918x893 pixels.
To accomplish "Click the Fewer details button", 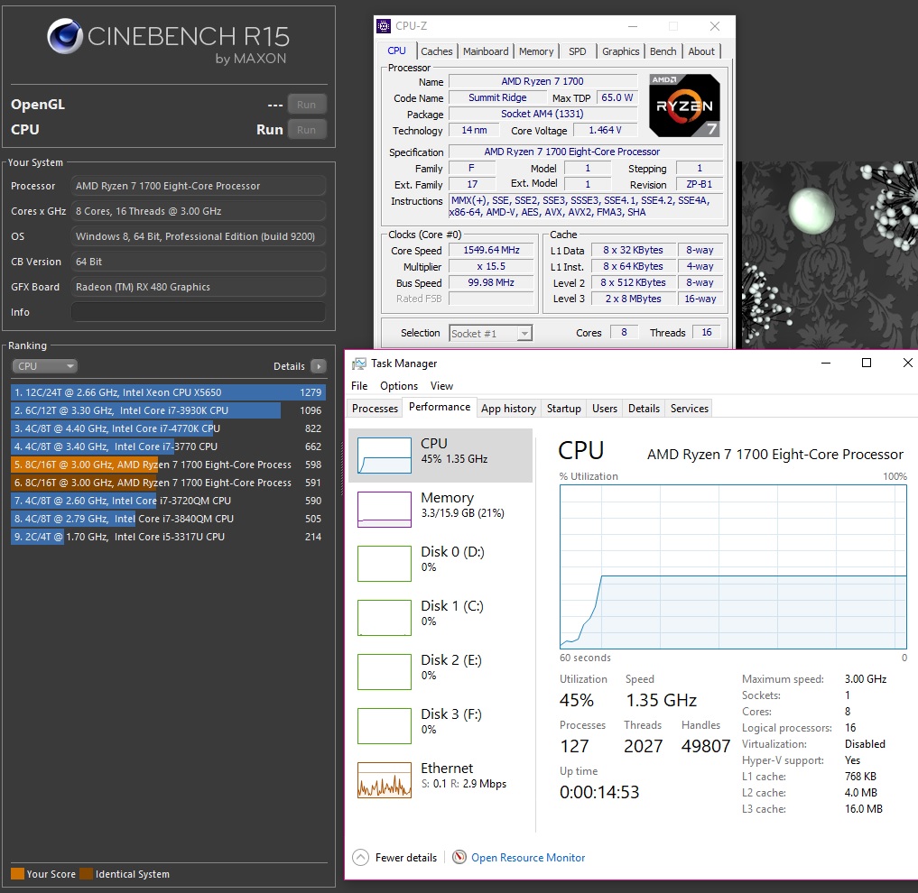I will [395, 857].
